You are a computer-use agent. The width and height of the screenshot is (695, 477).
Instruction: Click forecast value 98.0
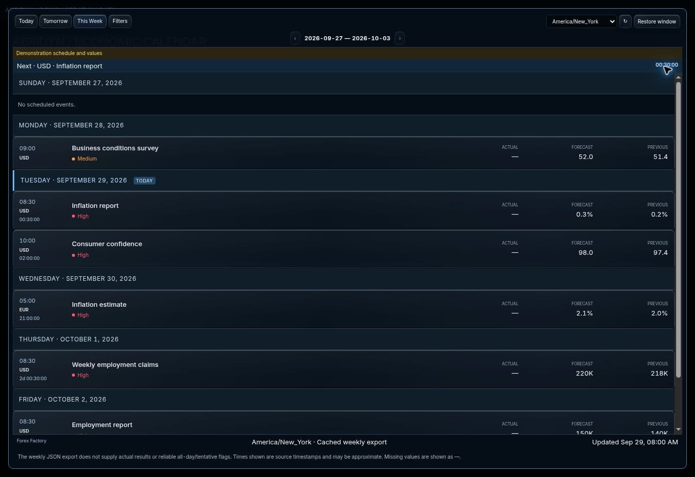[585, 253]
